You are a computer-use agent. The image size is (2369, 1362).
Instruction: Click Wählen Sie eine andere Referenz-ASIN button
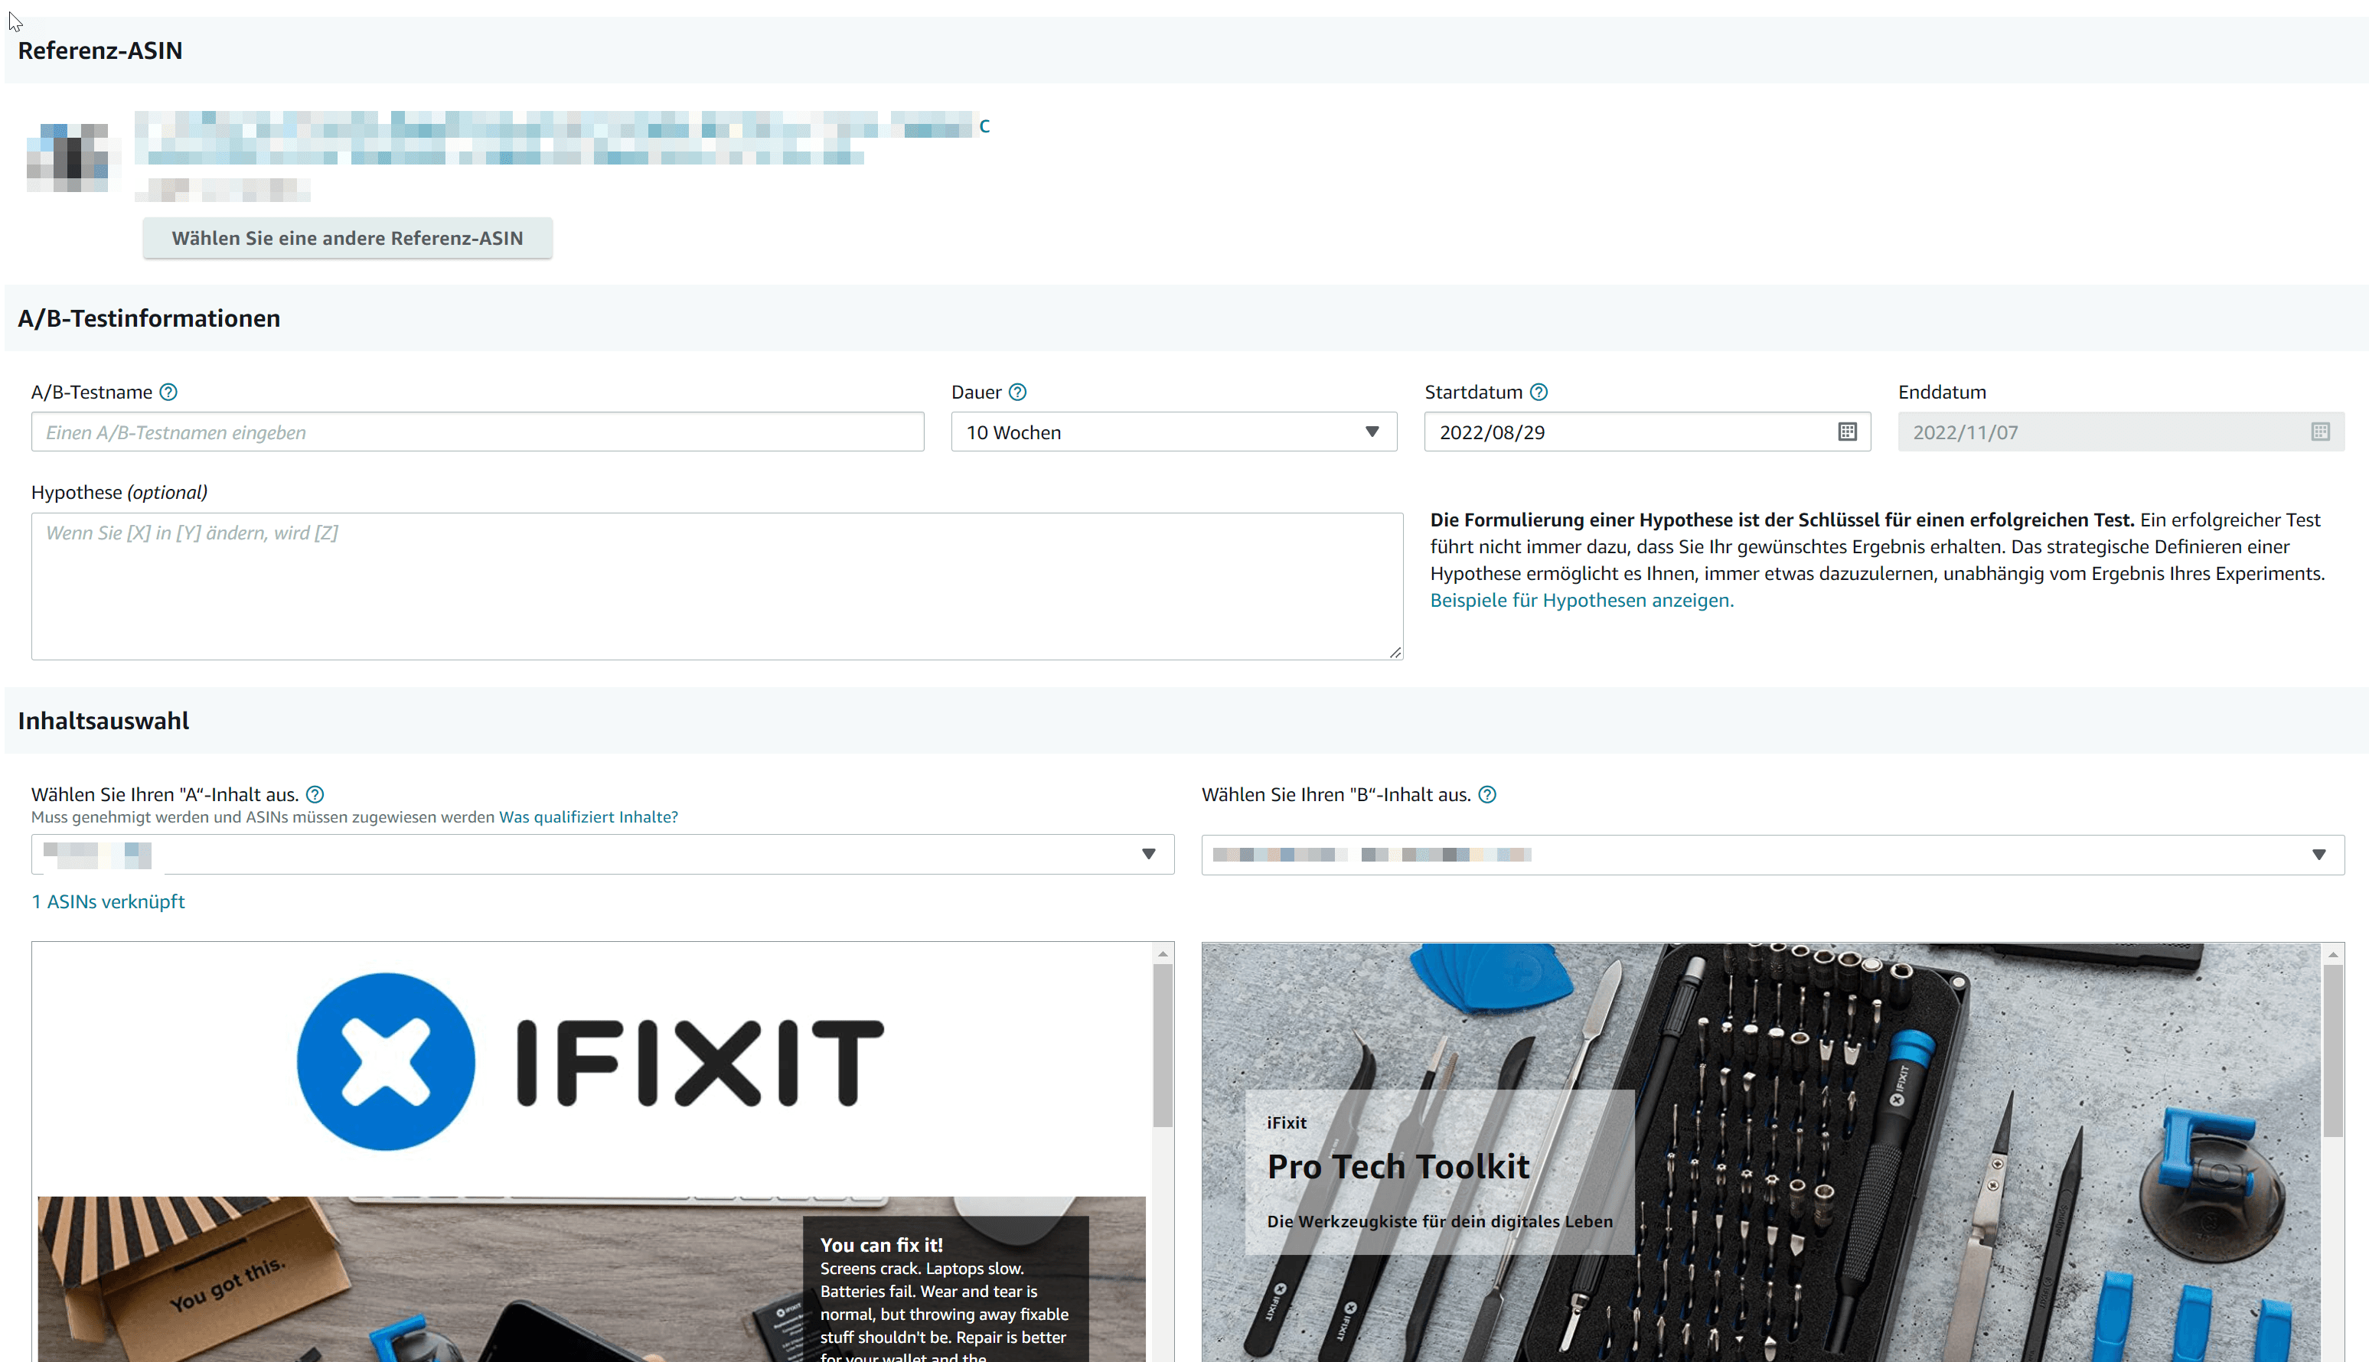(347, 238)
